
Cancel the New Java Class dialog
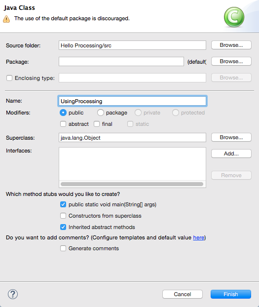tap(183, 294)
